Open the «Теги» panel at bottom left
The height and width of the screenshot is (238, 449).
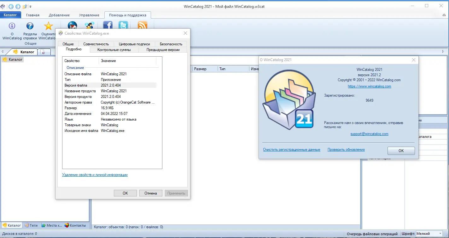tap(31, 225)
